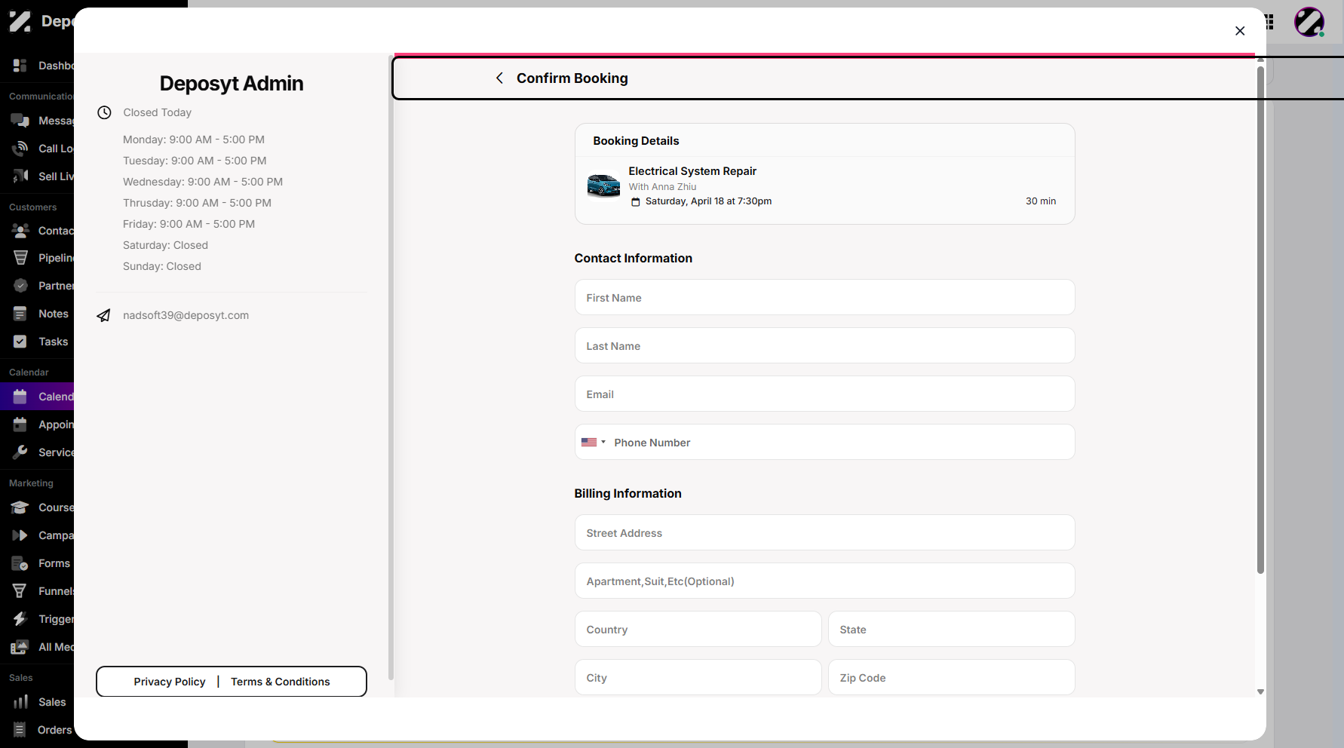This screenshot has width=1344, height=748.
Task: Open the State field
Action: click(951, 630)
